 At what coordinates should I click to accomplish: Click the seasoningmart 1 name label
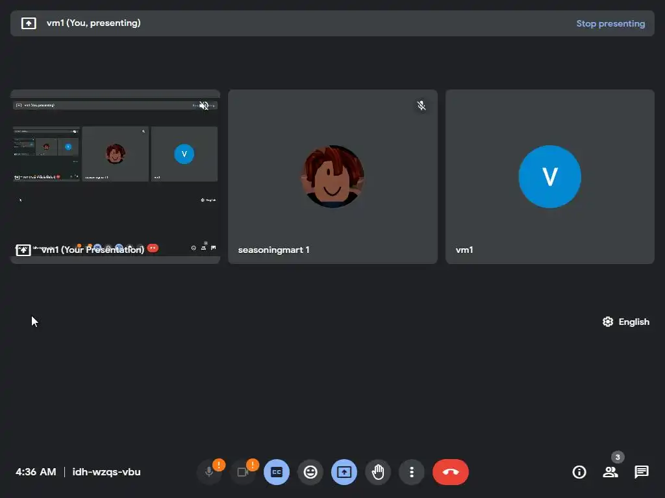click(273, 250)
